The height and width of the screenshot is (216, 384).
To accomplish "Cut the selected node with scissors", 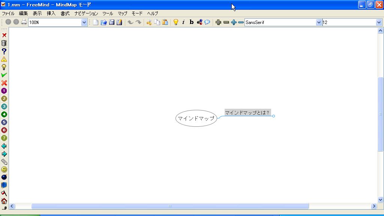I will pos(149,22).
